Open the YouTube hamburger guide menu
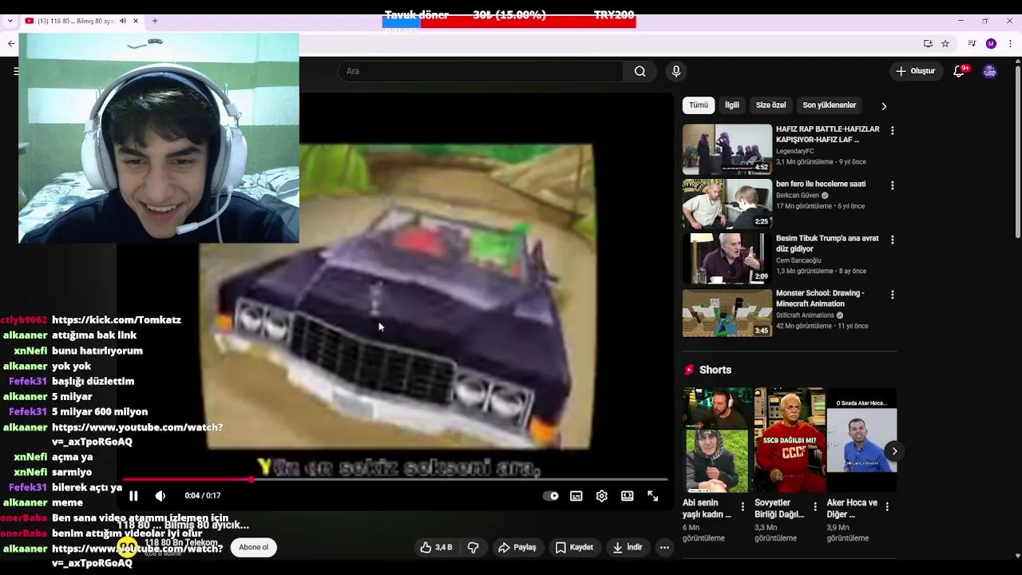The image size is (1022, 575). 15,71
